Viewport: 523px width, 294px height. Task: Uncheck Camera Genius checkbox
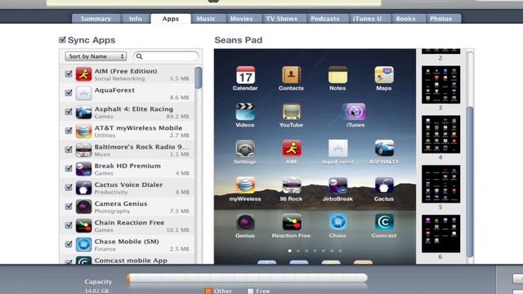pos(69,207)
